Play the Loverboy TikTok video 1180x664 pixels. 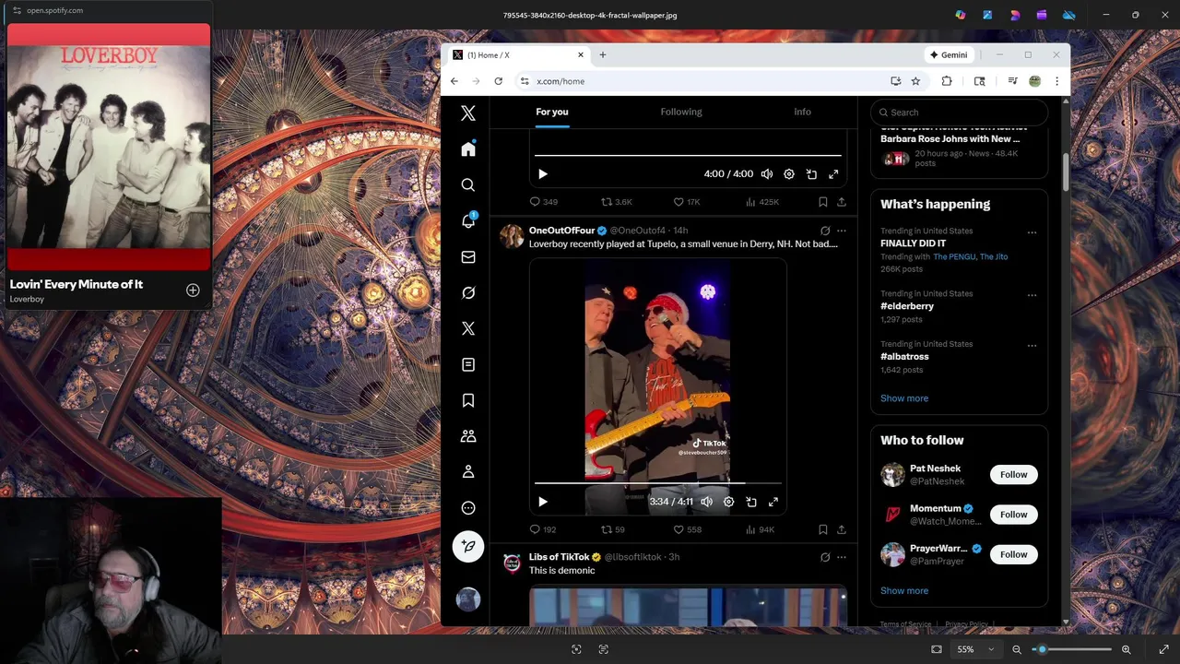click(543, 502)
